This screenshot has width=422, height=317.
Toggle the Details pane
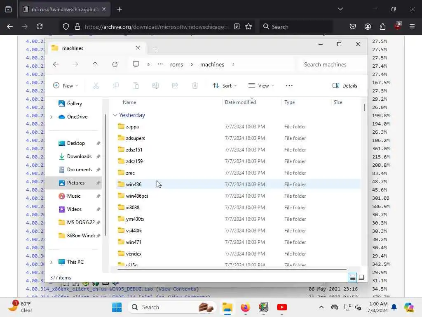[345, 86]
